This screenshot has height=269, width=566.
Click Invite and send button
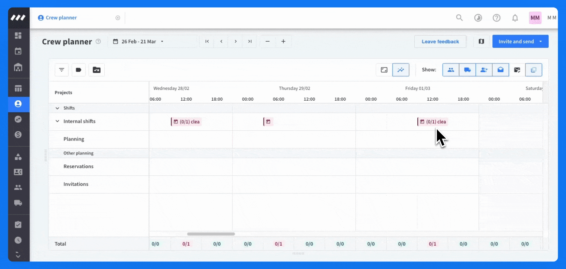(516, 41)
